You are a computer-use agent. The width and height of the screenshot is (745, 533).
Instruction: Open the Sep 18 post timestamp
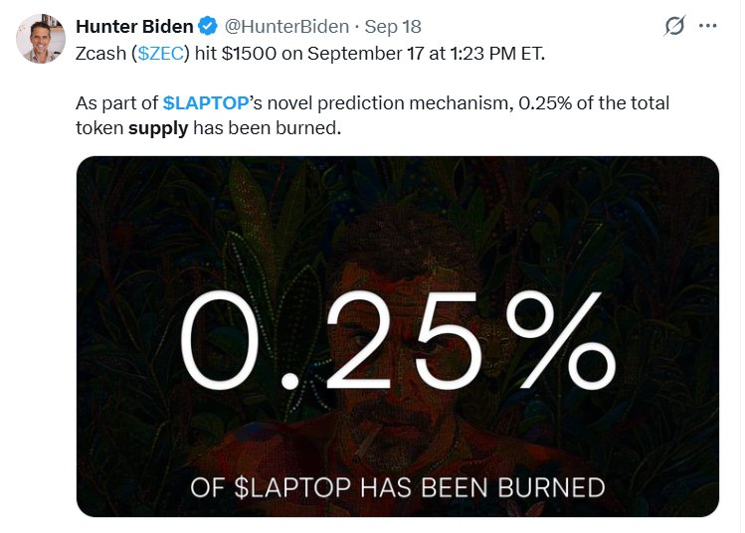click(393, 27)
